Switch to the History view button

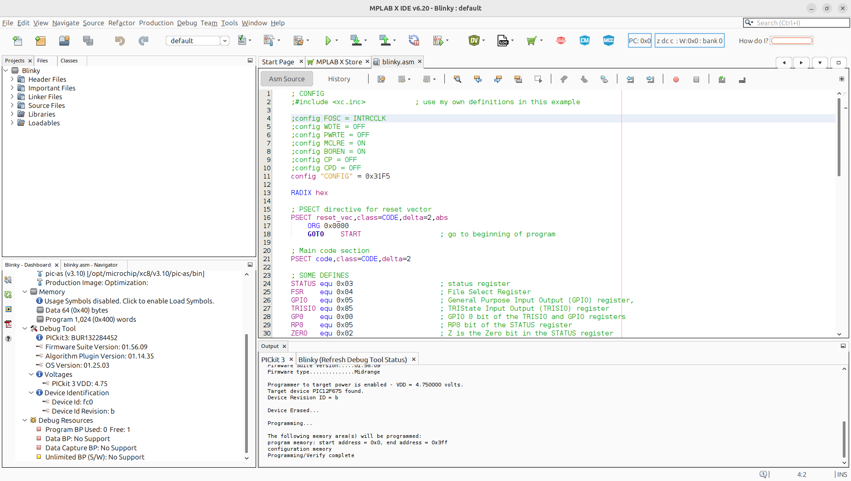pyautogui.click(x=339, y=79)
